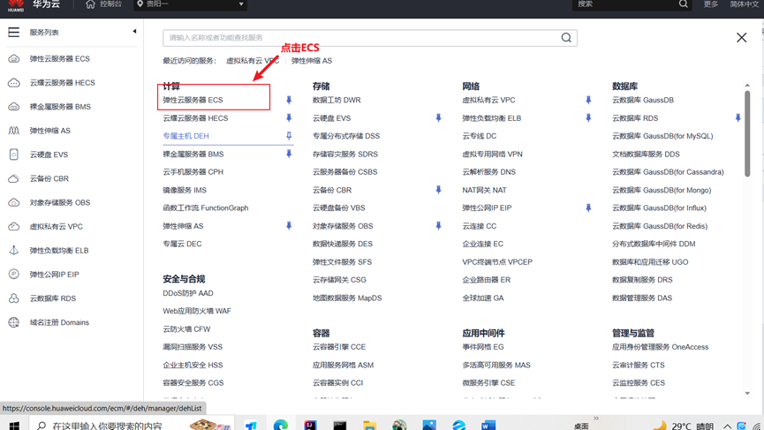Focus the top header search field
The width and height of the screenshot is (764, 430).
tap(632, 4)
